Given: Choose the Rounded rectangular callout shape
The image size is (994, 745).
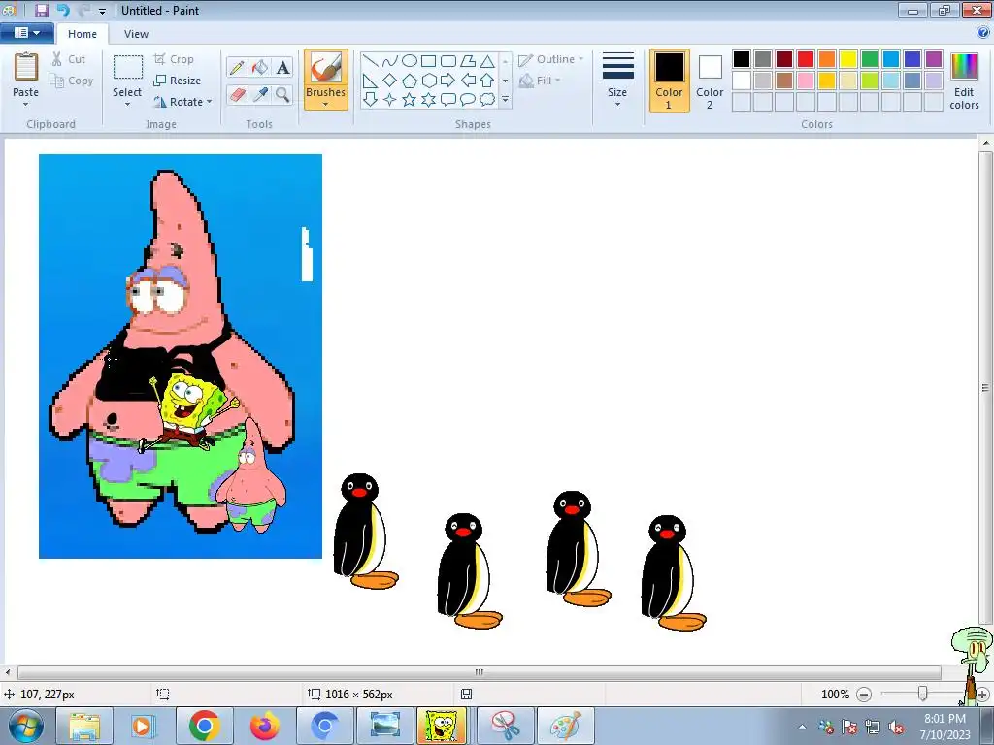Looking at the screenshot, I should pyautogui.click(x=448, y=100).
